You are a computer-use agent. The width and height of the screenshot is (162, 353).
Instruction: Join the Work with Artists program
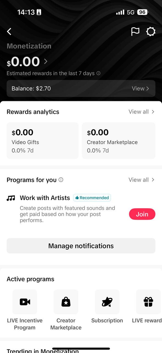(142, 214)
